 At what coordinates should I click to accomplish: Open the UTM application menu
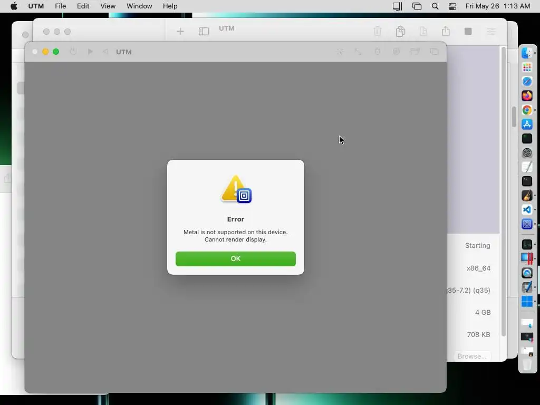pyautogui.click(x=36, y=6)
